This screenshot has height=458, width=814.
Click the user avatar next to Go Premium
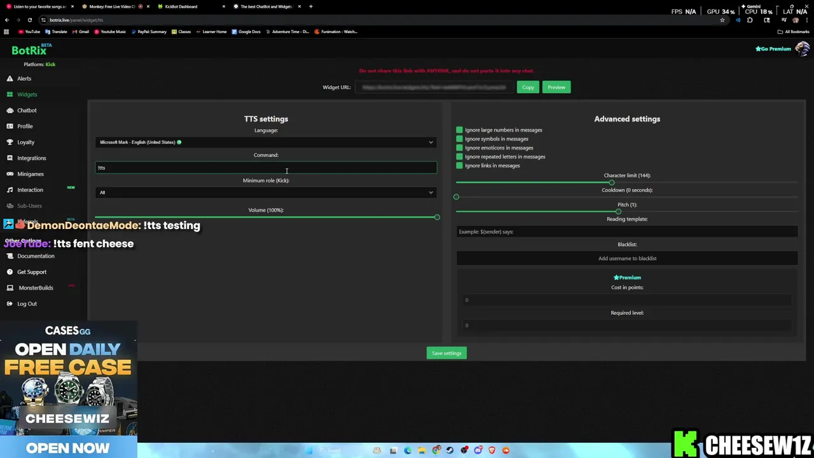[802, 49]
